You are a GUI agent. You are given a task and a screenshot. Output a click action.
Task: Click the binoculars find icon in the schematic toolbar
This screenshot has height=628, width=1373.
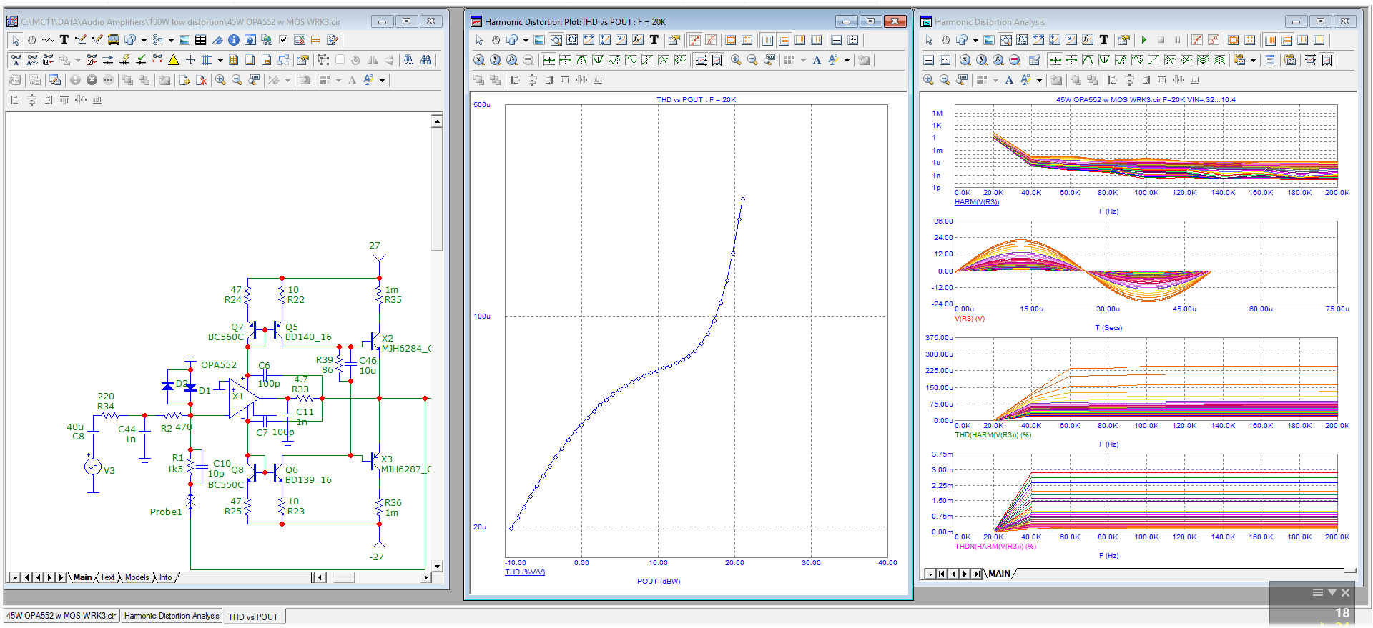[425, 60]
